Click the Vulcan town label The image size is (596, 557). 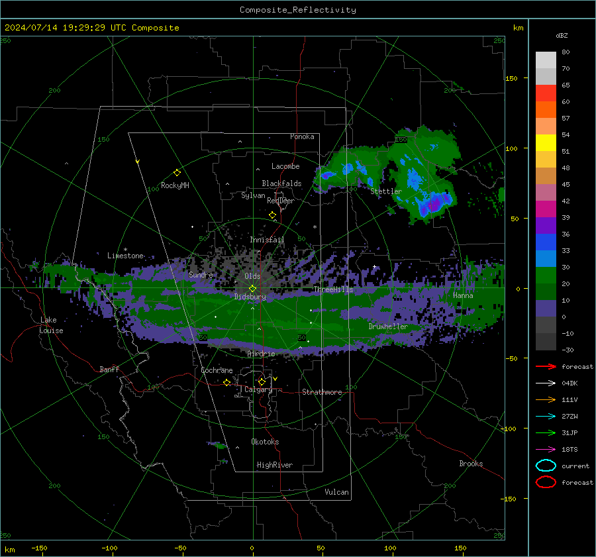tap(337, 492)
